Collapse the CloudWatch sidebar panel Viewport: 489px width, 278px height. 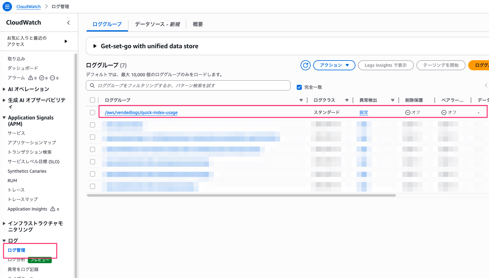(69, 22)
